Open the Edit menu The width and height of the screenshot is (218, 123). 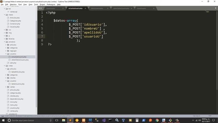tap(6, 4)
